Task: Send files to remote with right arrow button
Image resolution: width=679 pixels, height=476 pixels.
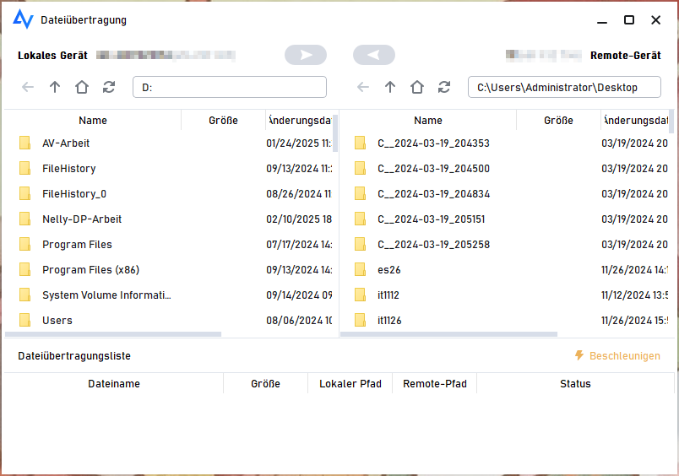Action: pos(305,55)
